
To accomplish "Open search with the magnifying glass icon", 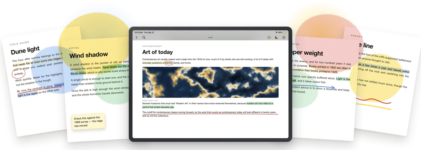I will pos(144,37).
